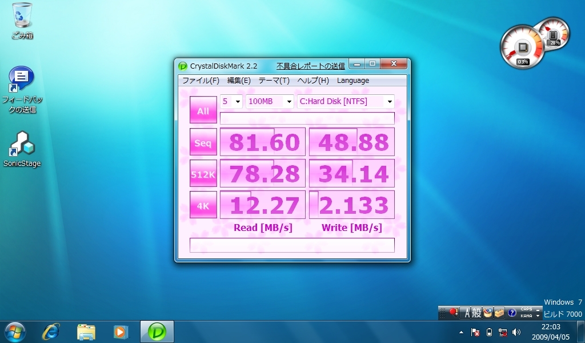Click the 4K read value 12.27
585x343 pixels.
coord(263,205)
